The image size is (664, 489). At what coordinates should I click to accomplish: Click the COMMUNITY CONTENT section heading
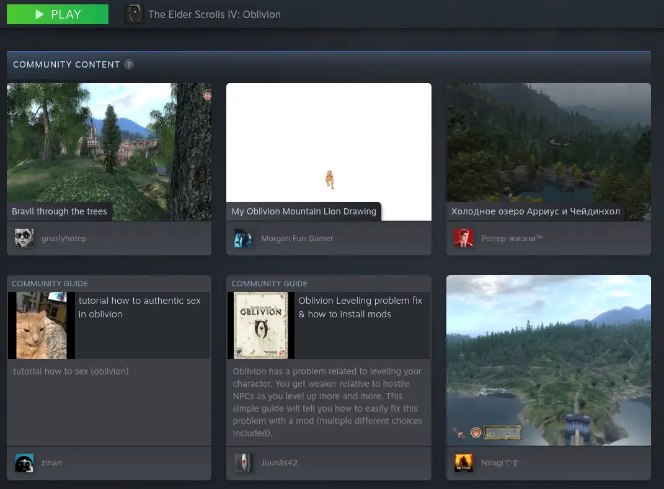[66, 64]
